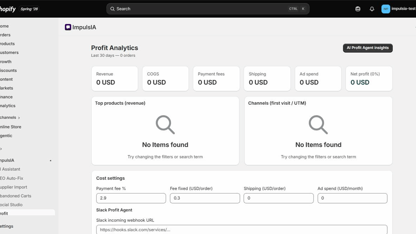Go to Home in sidebar
The height and width of the screenshot is (234, 416).
click(4, 26)
